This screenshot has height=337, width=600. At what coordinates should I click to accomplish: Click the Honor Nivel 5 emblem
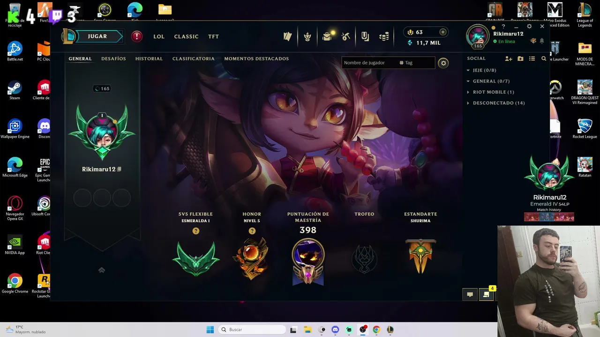point(252,259)
